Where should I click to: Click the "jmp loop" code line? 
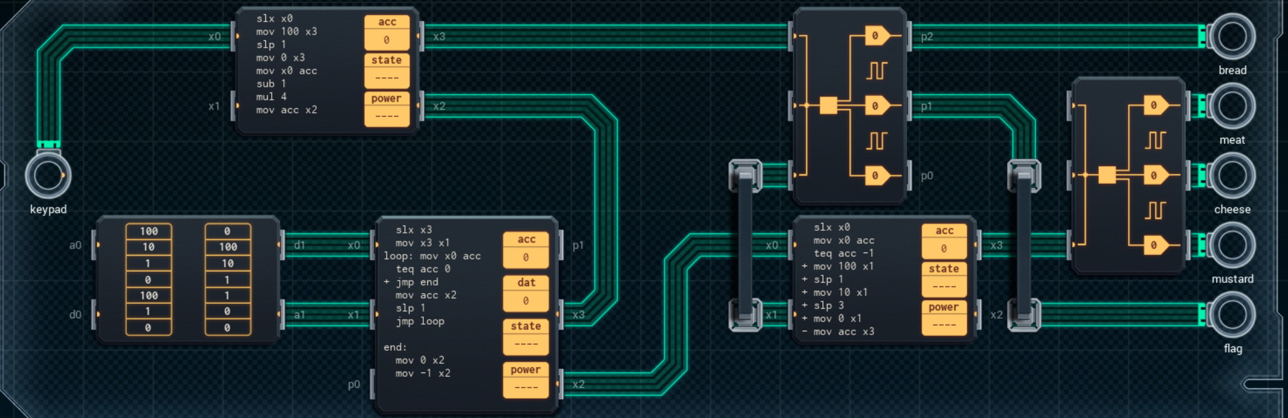[x=419, y=321]
